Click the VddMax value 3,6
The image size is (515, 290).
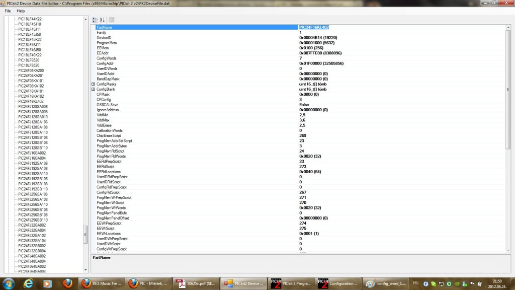[302, 120]
